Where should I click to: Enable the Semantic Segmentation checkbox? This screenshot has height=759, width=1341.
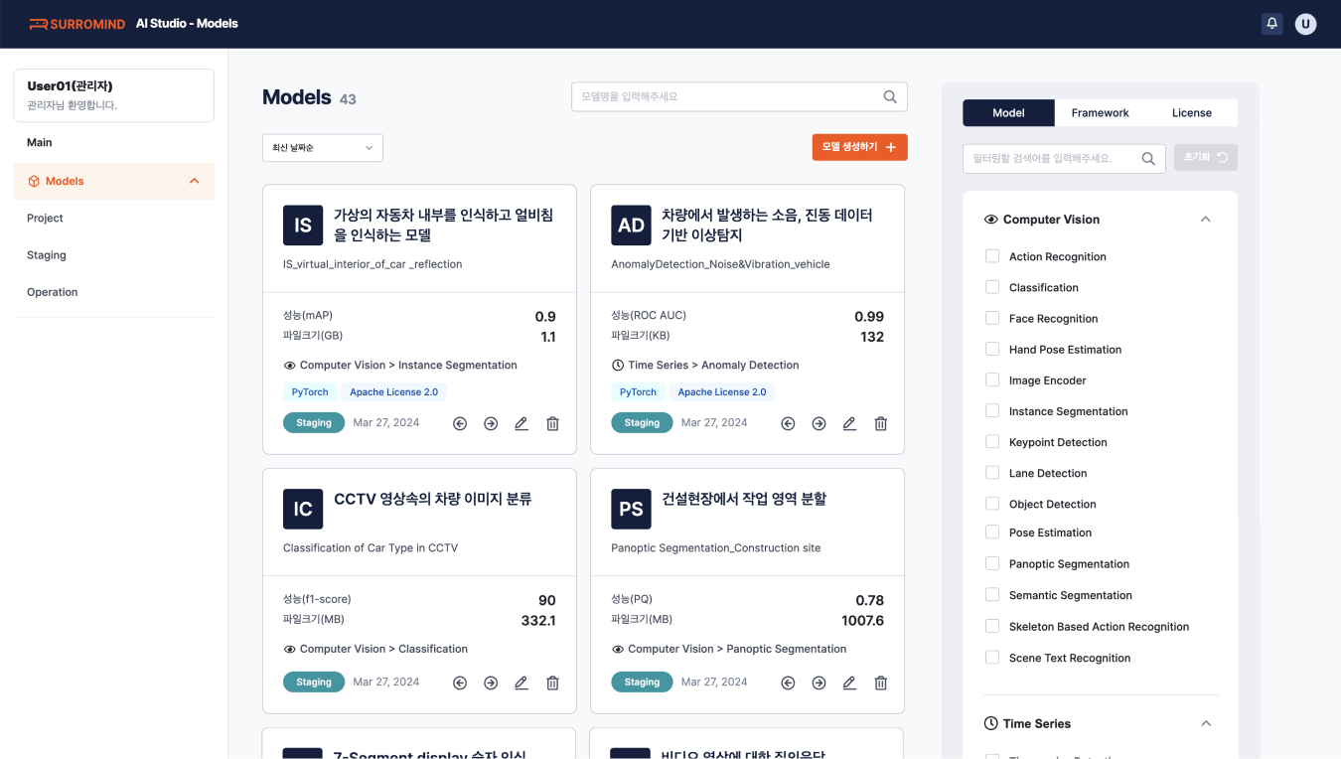point(991,595)
